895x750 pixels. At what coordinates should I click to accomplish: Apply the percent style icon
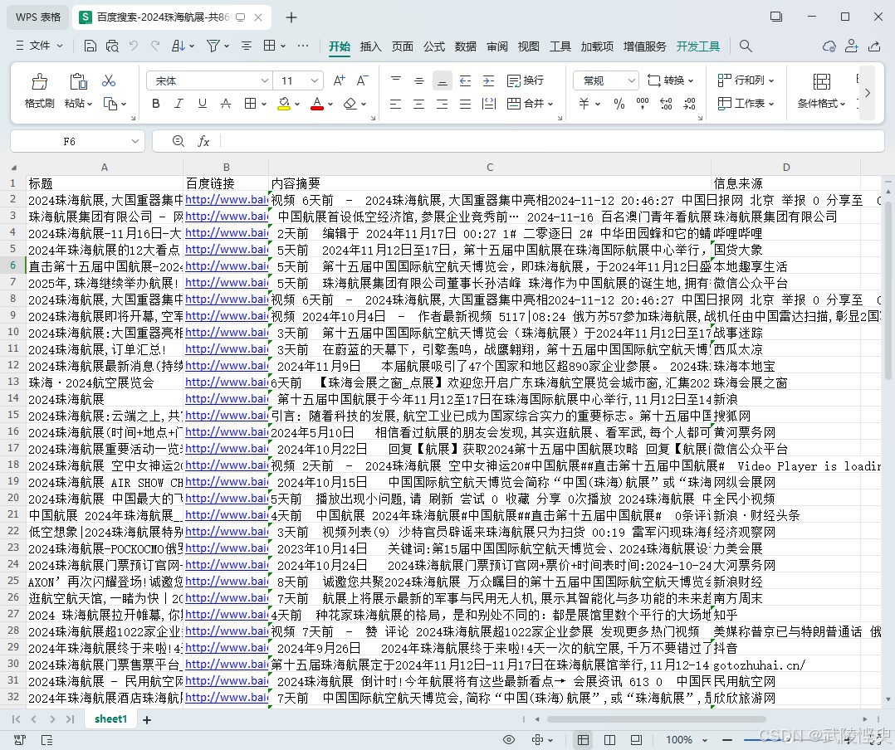coord(619,104)
